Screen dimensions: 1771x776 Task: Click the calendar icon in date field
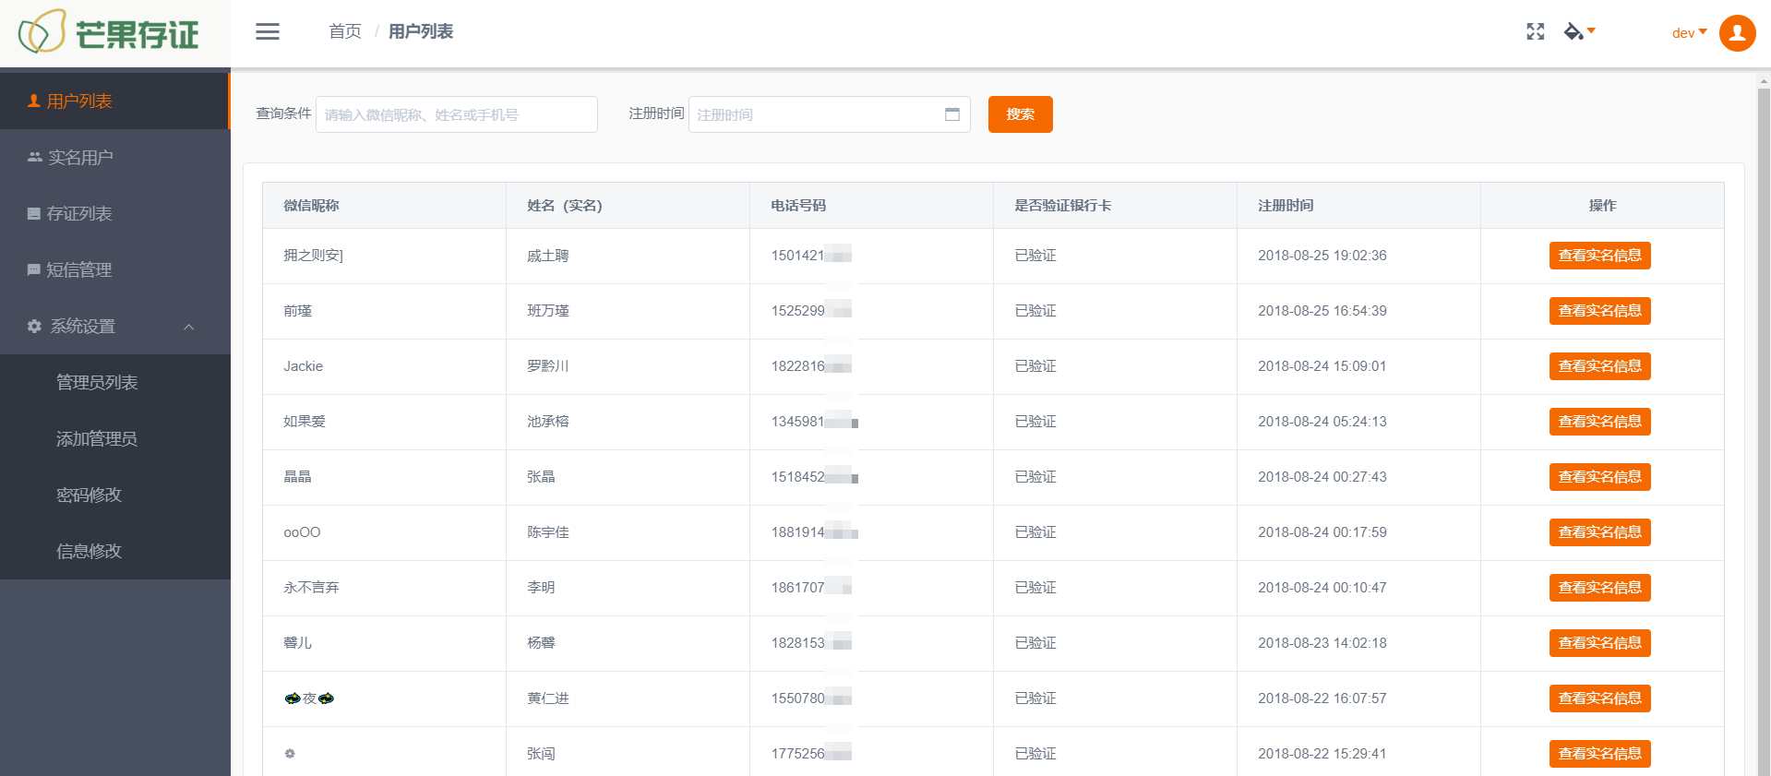(x=951, y=114)
